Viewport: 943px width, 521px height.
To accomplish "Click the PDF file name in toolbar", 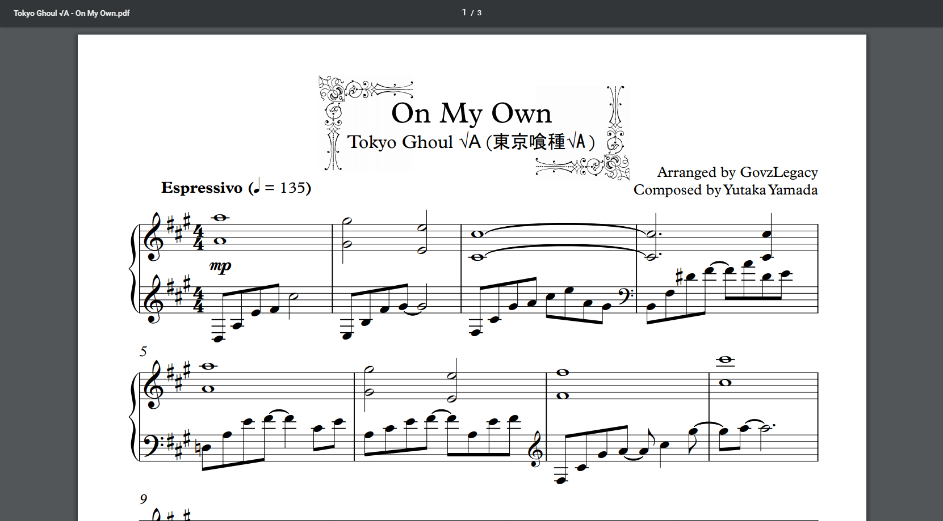I will (x=72, y=13).
